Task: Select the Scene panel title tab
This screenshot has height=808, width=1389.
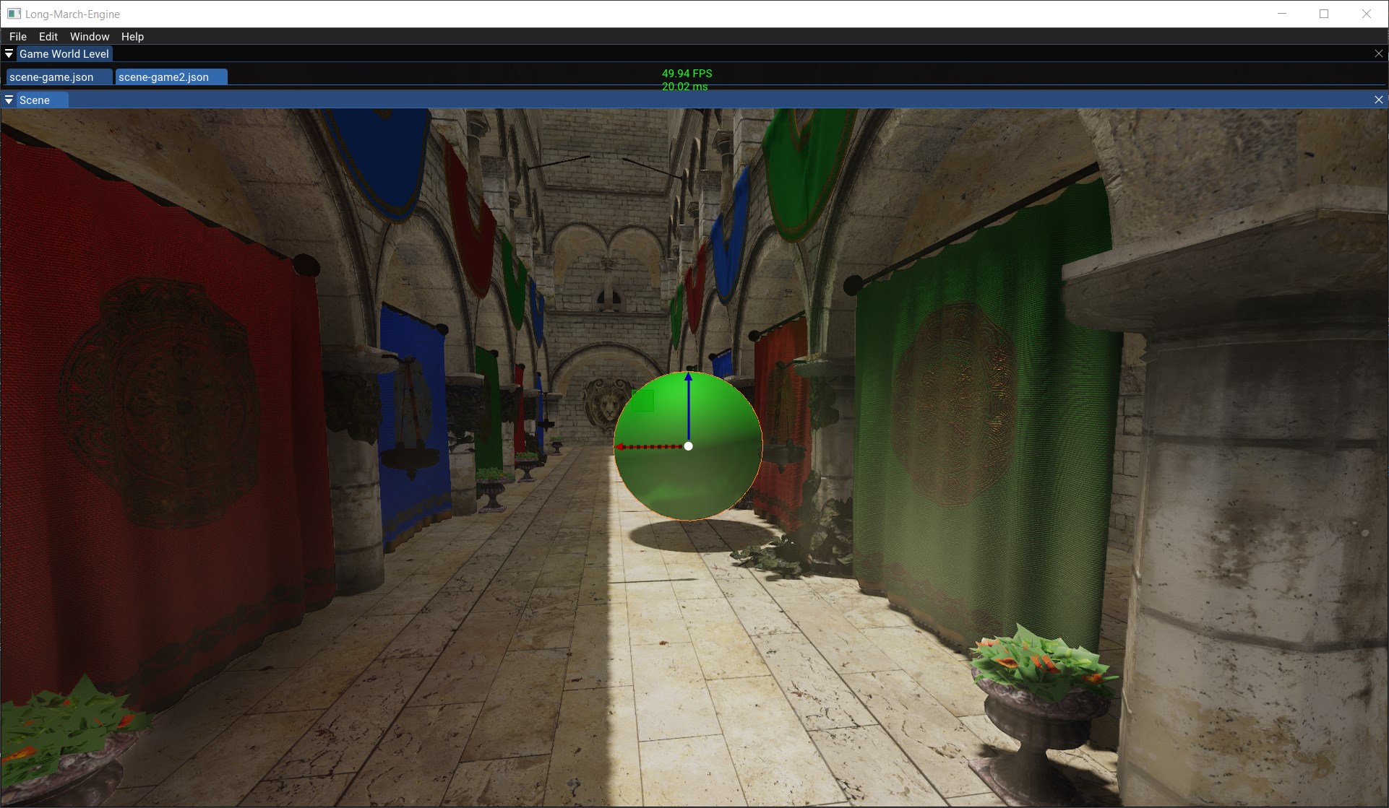Action: (x=35, y=100)
